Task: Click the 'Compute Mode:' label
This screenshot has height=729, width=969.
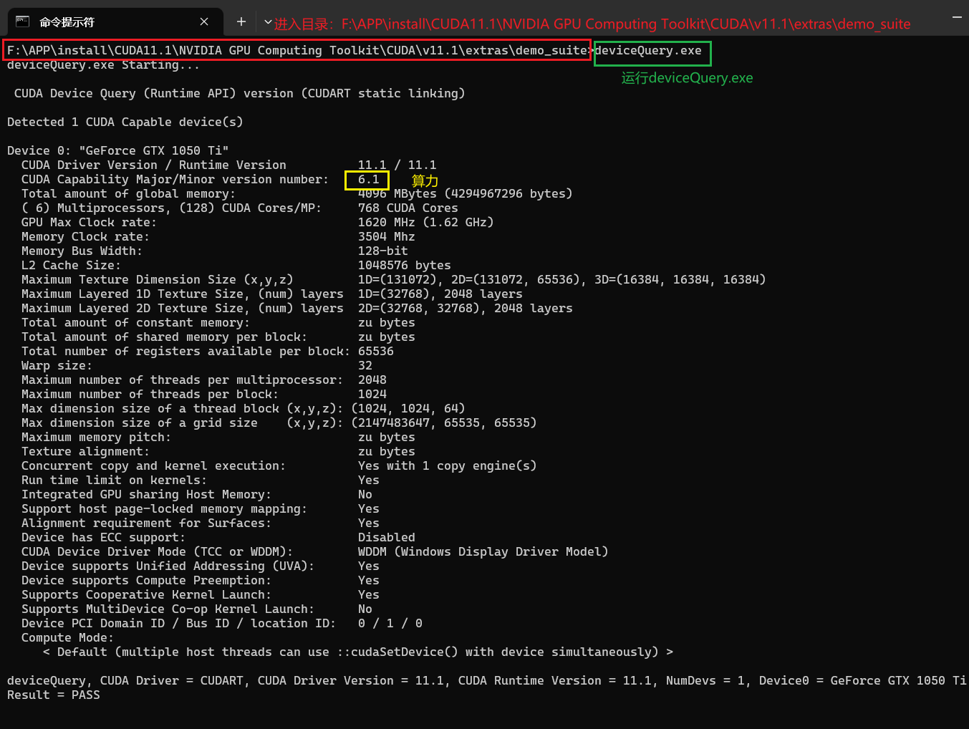Action: [67, 638]
